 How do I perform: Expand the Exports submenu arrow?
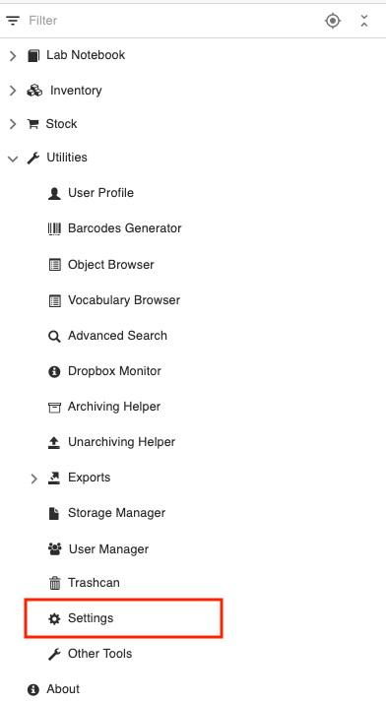click(x=34, y=479)
